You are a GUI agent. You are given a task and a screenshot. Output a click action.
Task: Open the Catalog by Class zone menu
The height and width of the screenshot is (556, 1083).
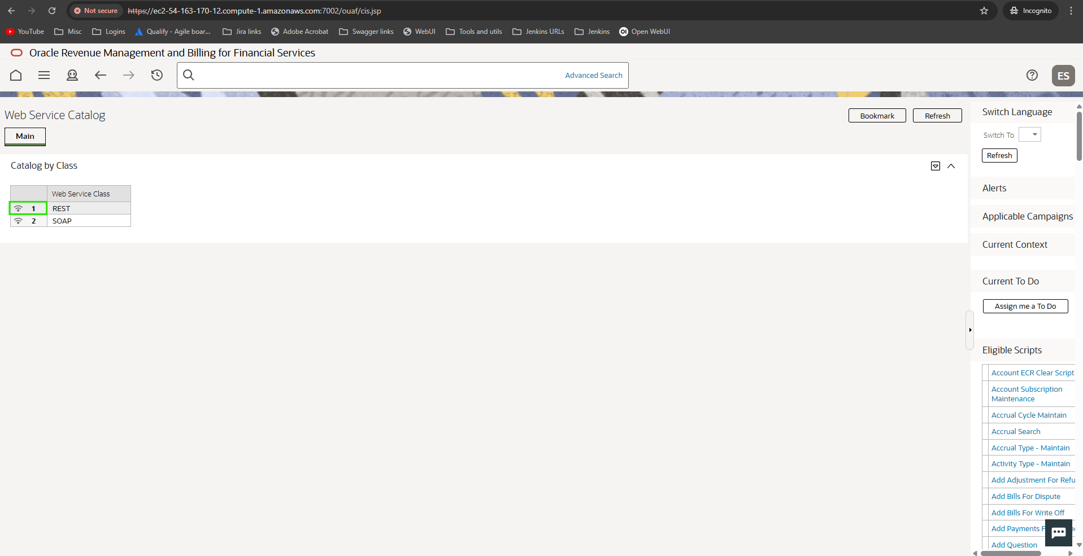pos(935,166)
